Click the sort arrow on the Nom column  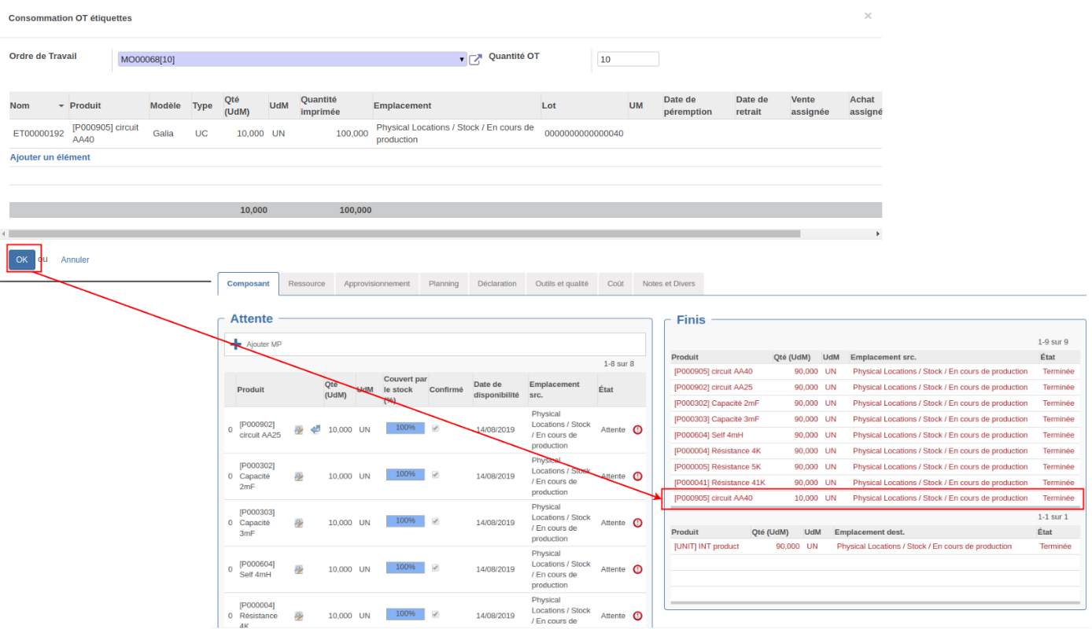coord(61,106)
